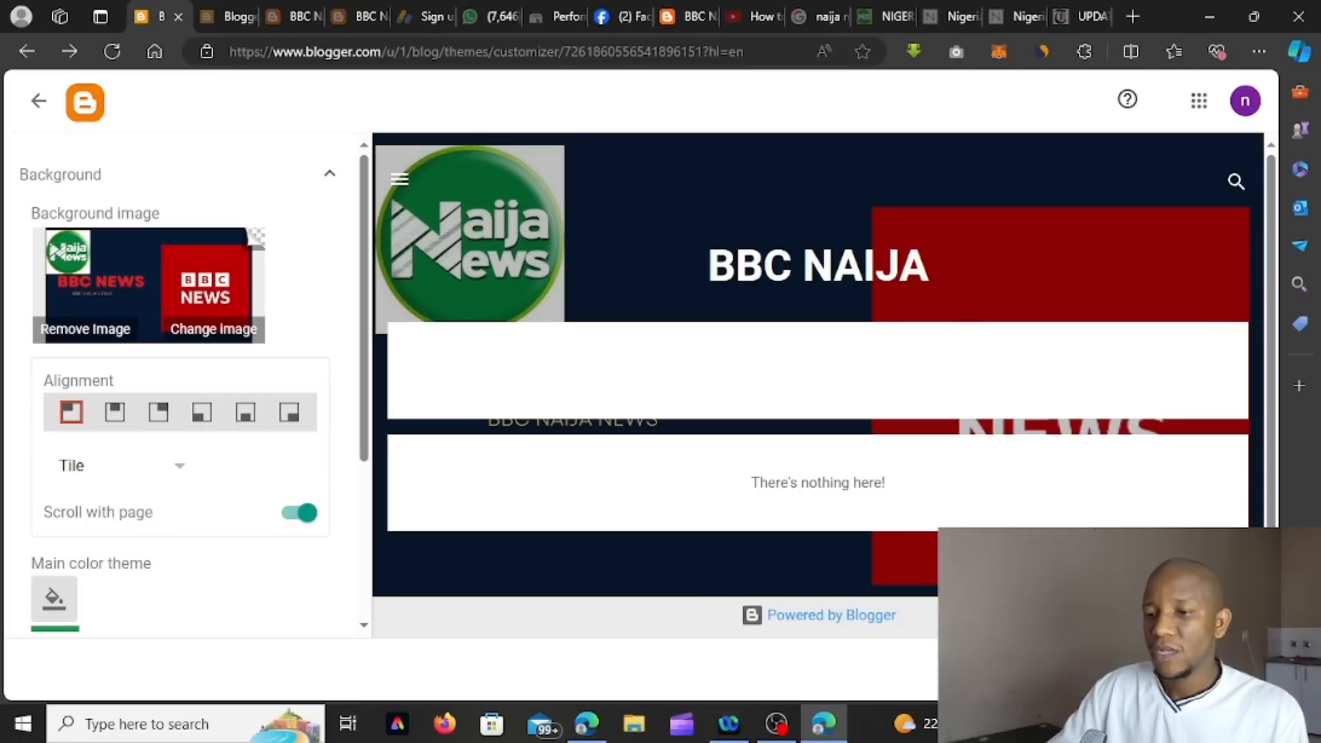Open the help question mark icon
Viewport: 1321px width, 743px height.
(x=1127, y=100)
